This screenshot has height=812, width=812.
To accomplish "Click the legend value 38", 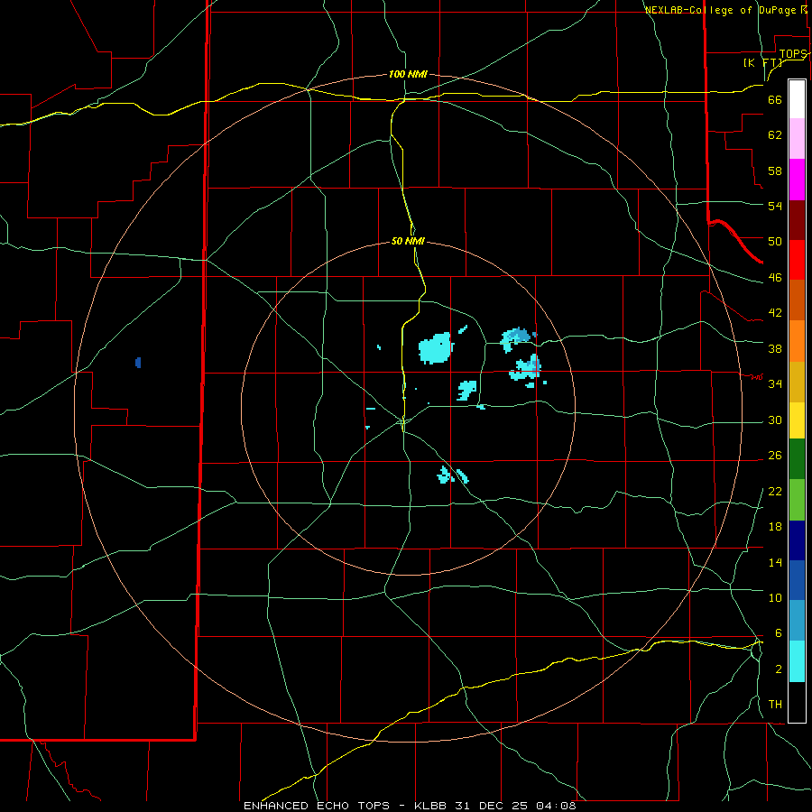I will [775, 348].
